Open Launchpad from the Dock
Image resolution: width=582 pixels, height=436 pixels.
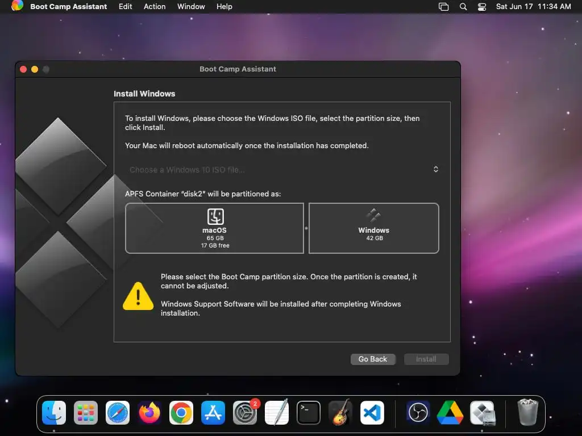pos(86,413)
